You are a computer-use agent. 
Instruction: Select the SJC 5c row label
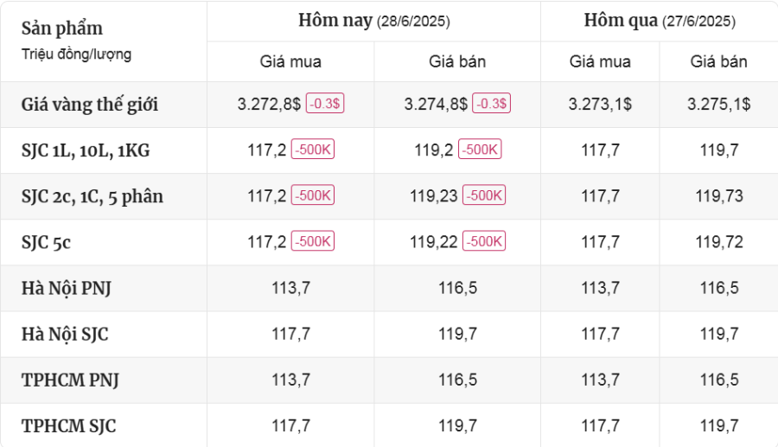(46, 242)
